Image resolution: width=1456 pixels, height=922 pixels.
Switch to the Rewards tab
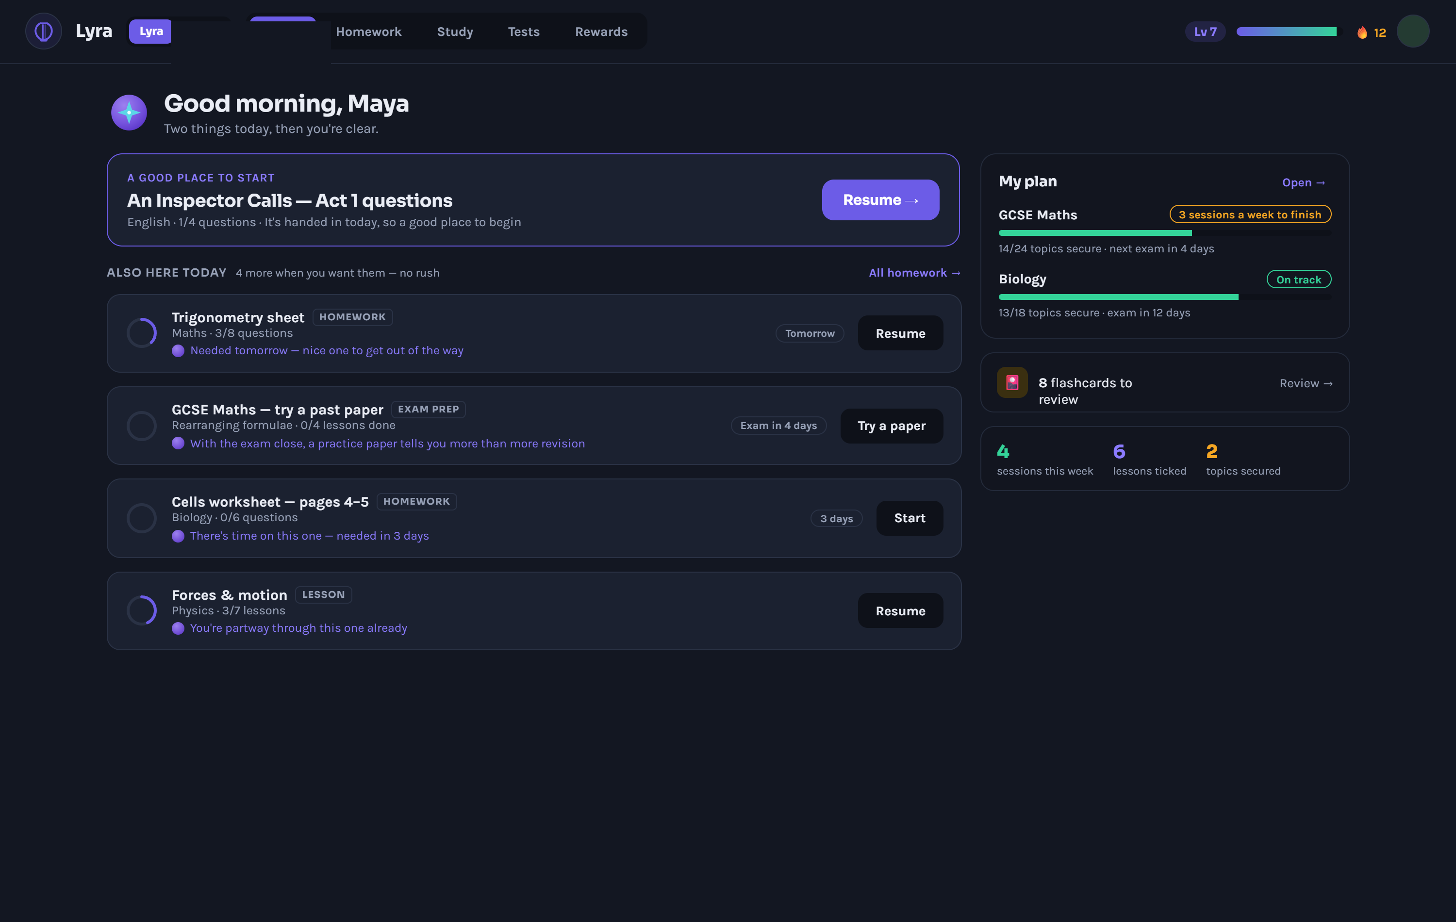(x=601, y=32)
